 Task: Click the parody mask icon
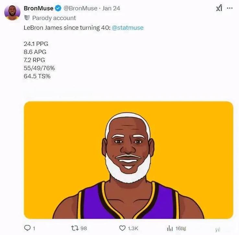pyautogui.click(x=27, y=18)
